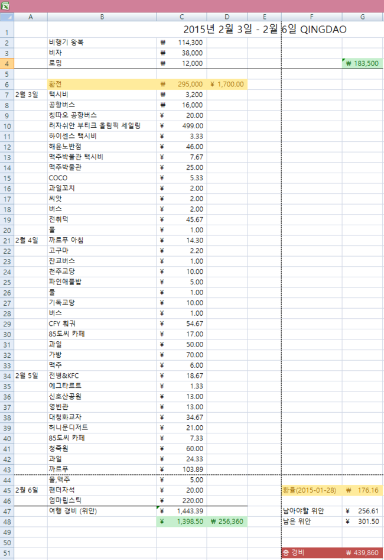The image size is (384, 560).
Task: Click the 295,000 exchange amount cell
Action: pyautogui.click(x=181, y=85)
